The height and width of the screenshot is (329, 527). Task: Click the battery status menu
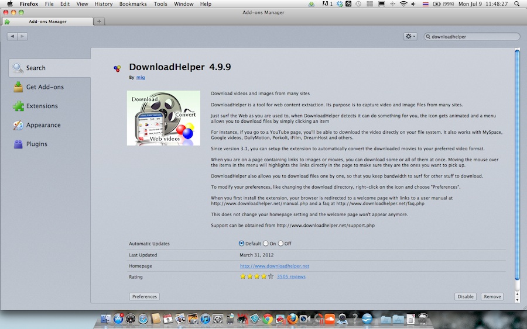[444, 4]
